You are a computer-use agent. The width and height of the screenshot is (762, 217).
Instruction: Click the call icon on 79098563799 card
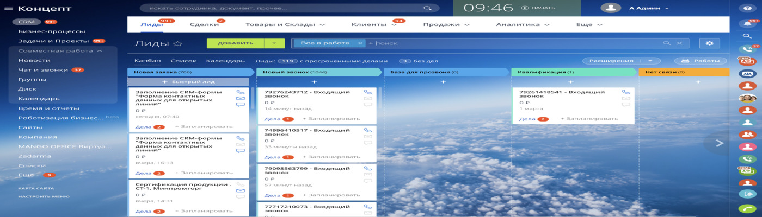tap(368, 169)
